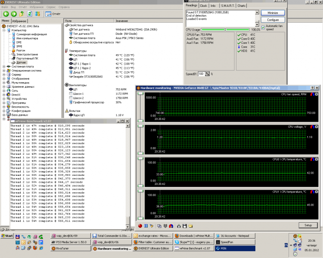Select Суммарная информация in EVEREST tree
This screenshot has height=258, width=323.
(x=31, y=34)
